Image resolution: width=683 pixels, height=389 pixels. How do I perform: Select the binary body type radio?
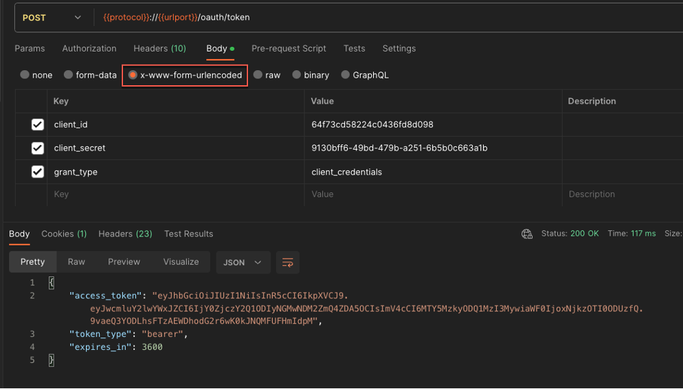tap(297, 74)
